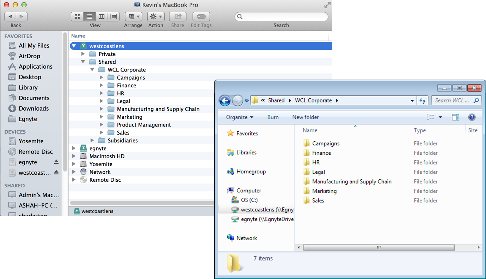This screenshot has width=486, height=279.
Task: Click the refresh icon beside the address bar
Action: pyautogui.click(x=423, y=100)
